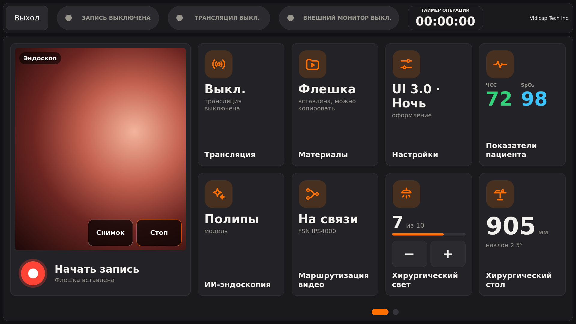576x324 pixels.
Task: Go to the second page dot
Action: click(x=396, y=312)
